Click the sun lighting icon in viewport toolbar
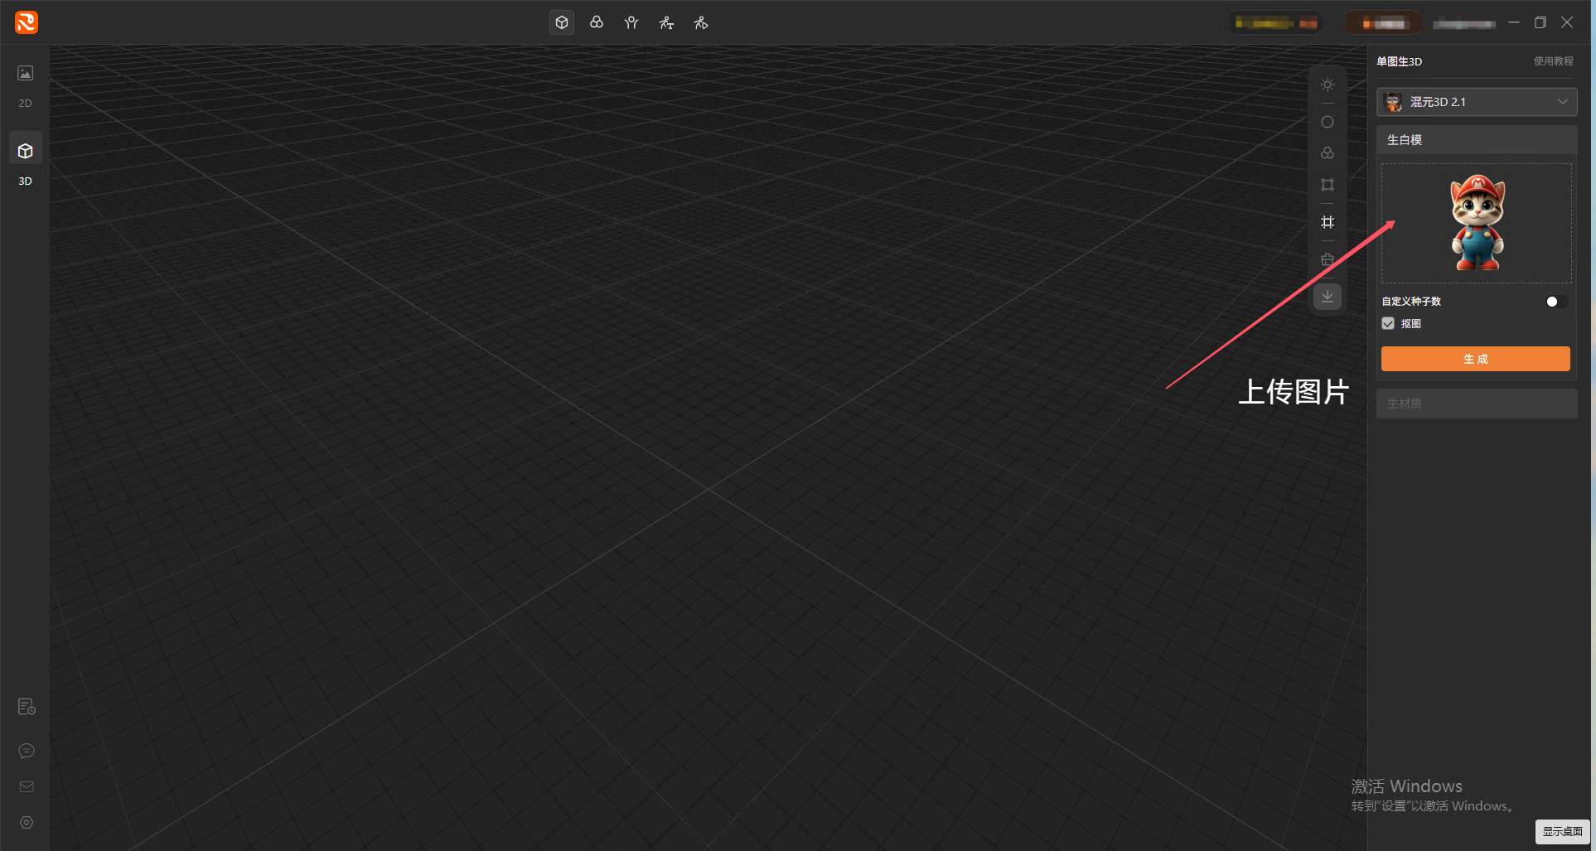The image size is (1596, 851). pyautogui.click(x=1328, y=85)
